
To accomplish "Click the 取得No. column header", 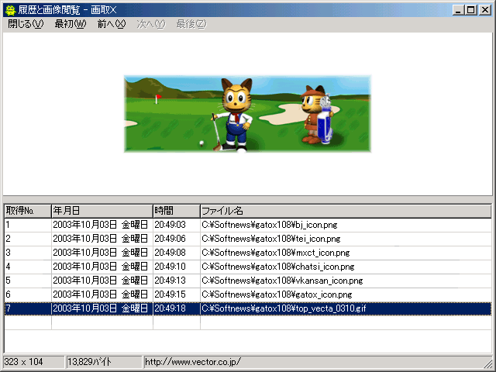I will (x=28, y=211).
